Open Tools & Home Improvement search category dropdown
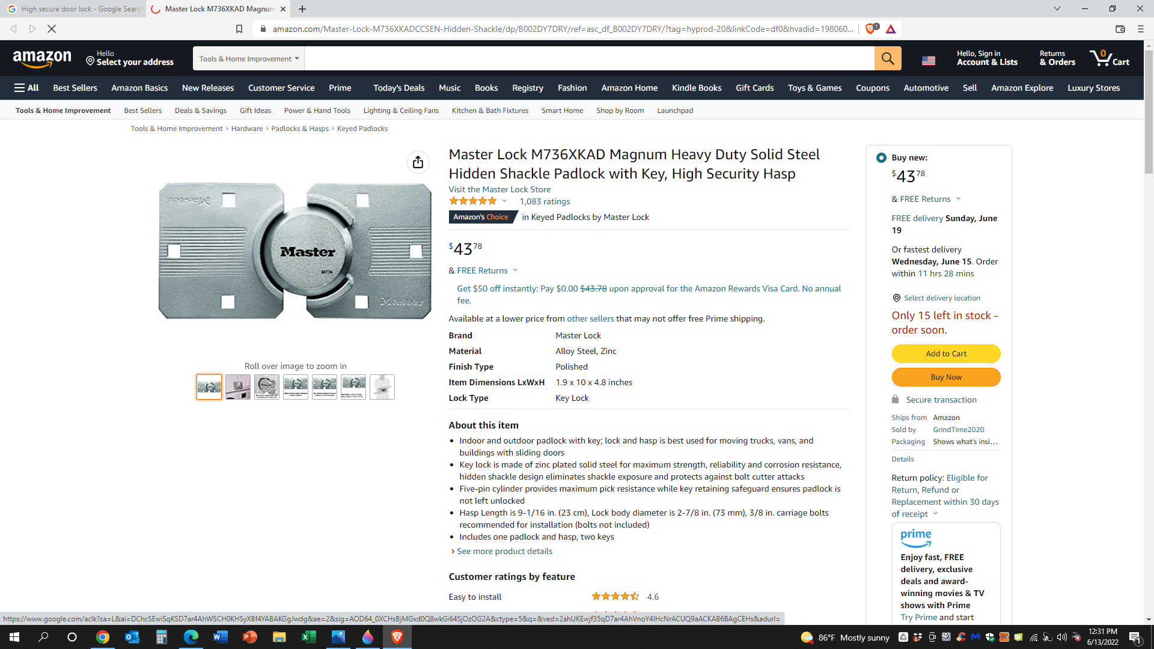This screenshot has width=1154, height=649. (249, 58)
